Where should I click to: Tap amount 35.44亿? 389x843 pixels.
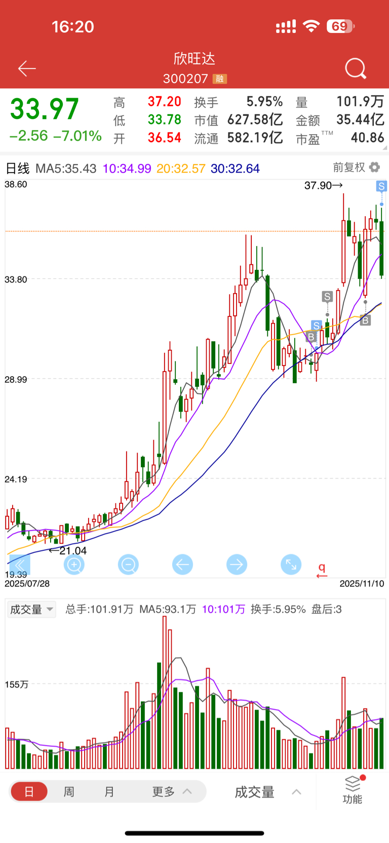(x=361, y=119)
